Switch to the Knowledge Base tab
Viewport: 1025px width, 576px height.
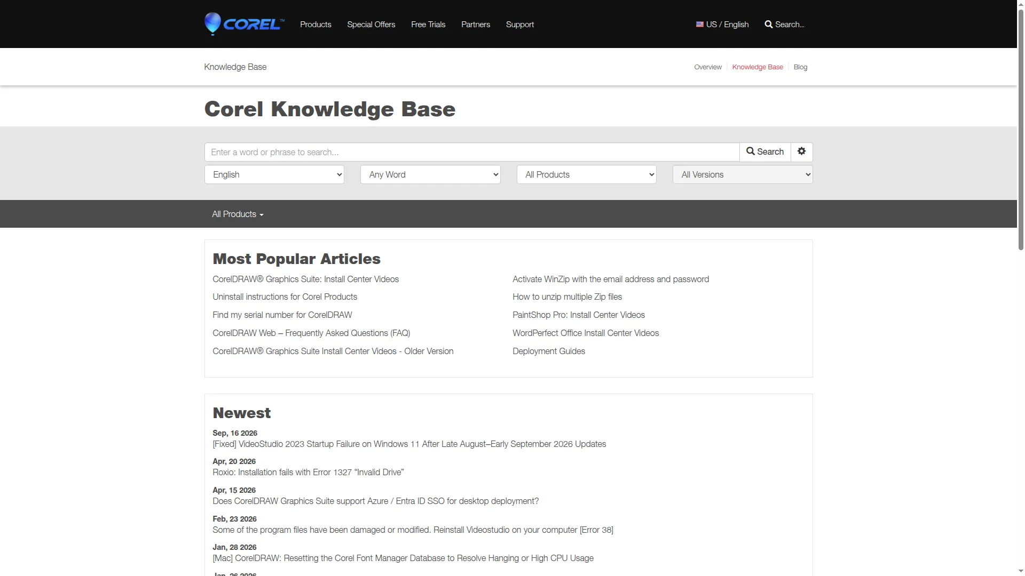757,67
